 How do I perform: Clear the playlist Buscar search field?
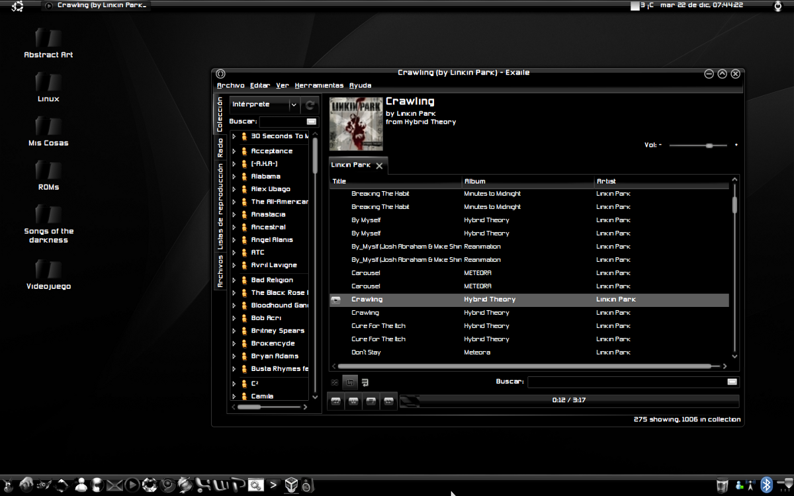tap(732, 382)
